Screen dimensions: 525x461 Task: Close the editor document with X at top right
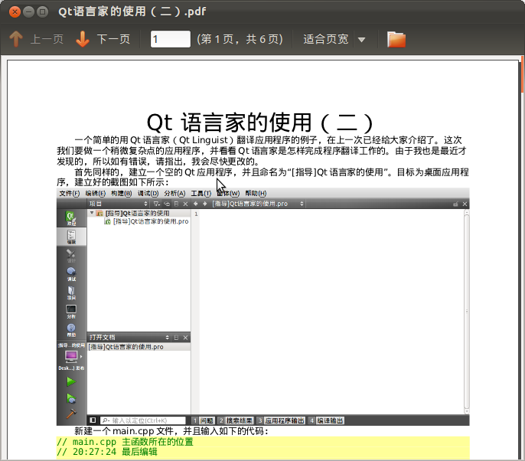click(x=465, y=204)
